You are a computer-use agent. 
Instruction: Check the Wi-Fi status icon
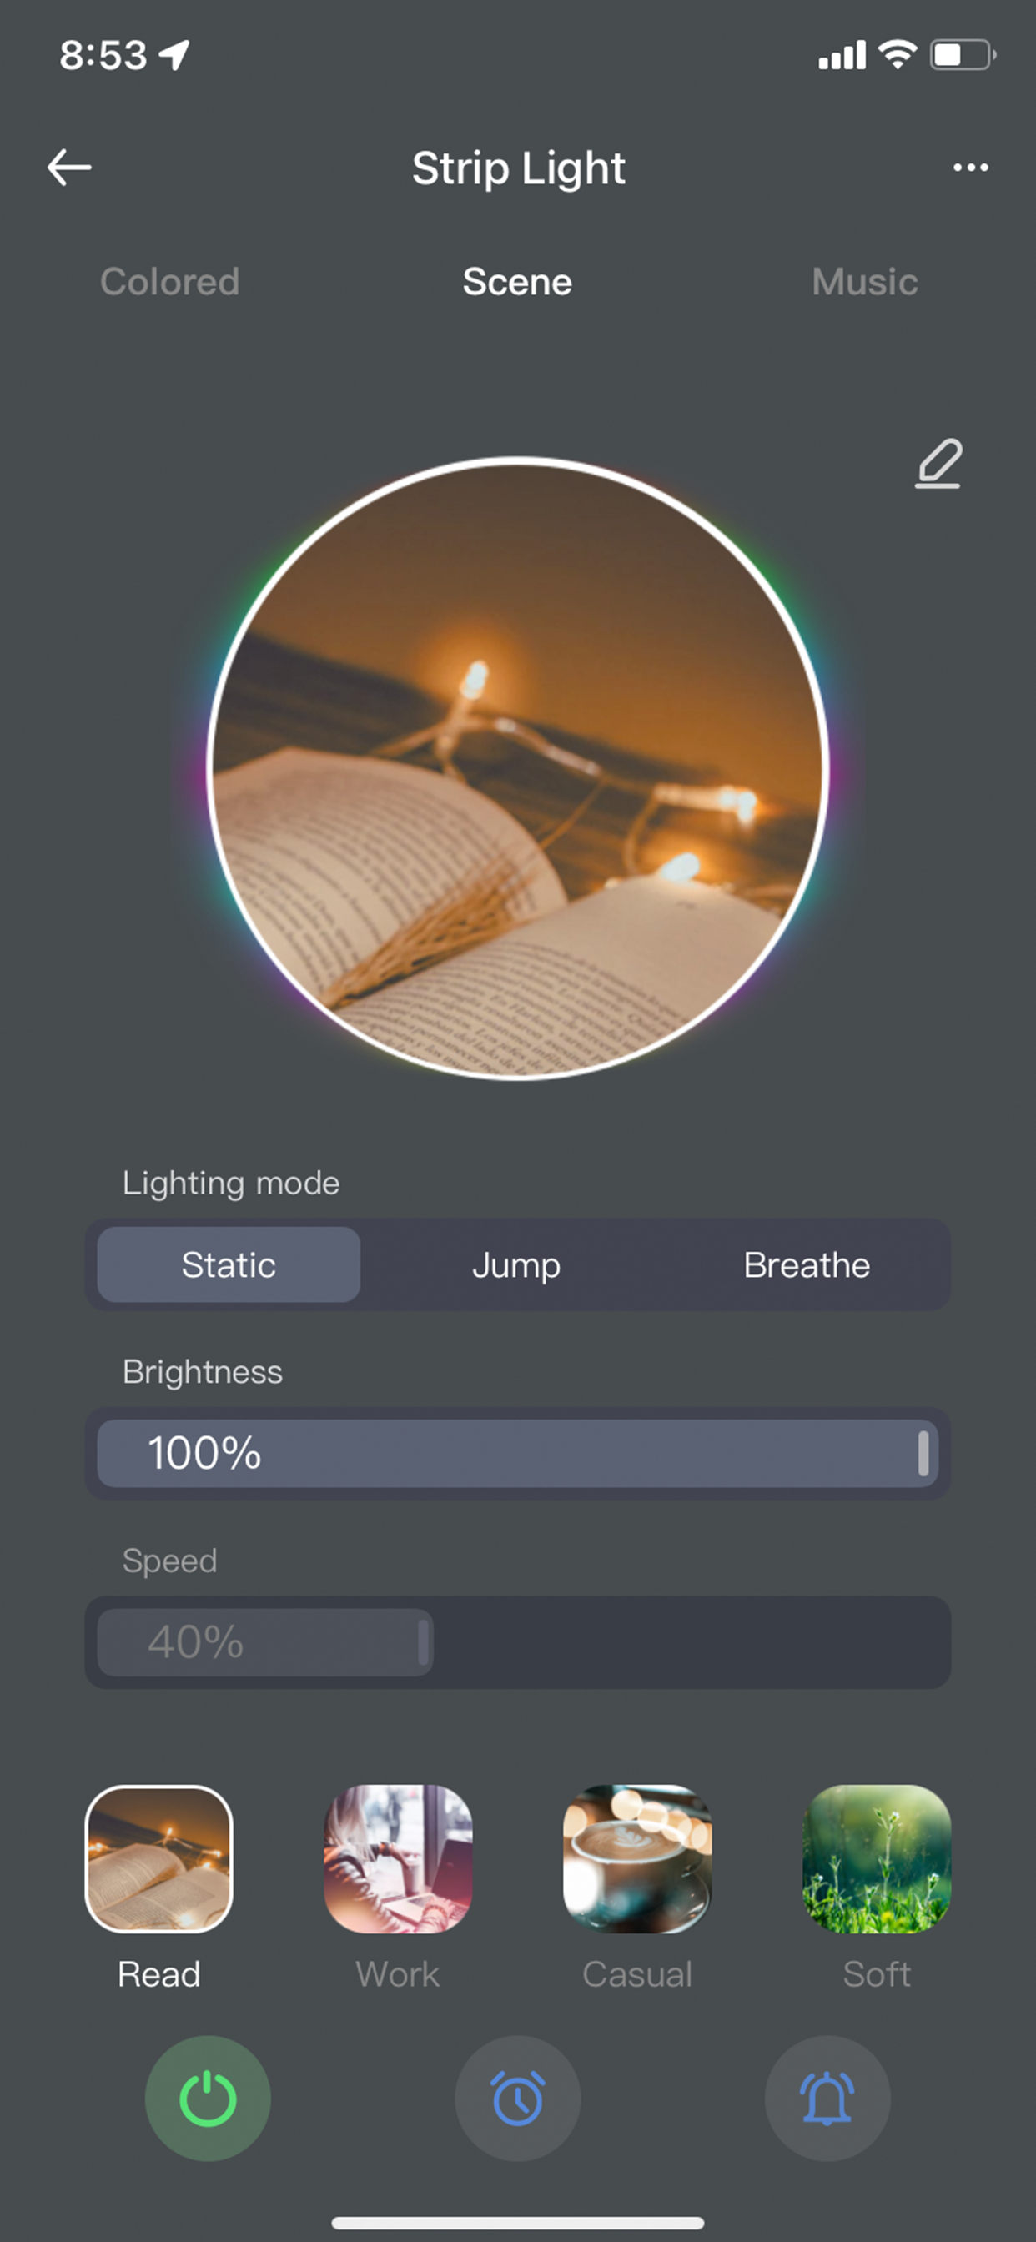point(898,54)
